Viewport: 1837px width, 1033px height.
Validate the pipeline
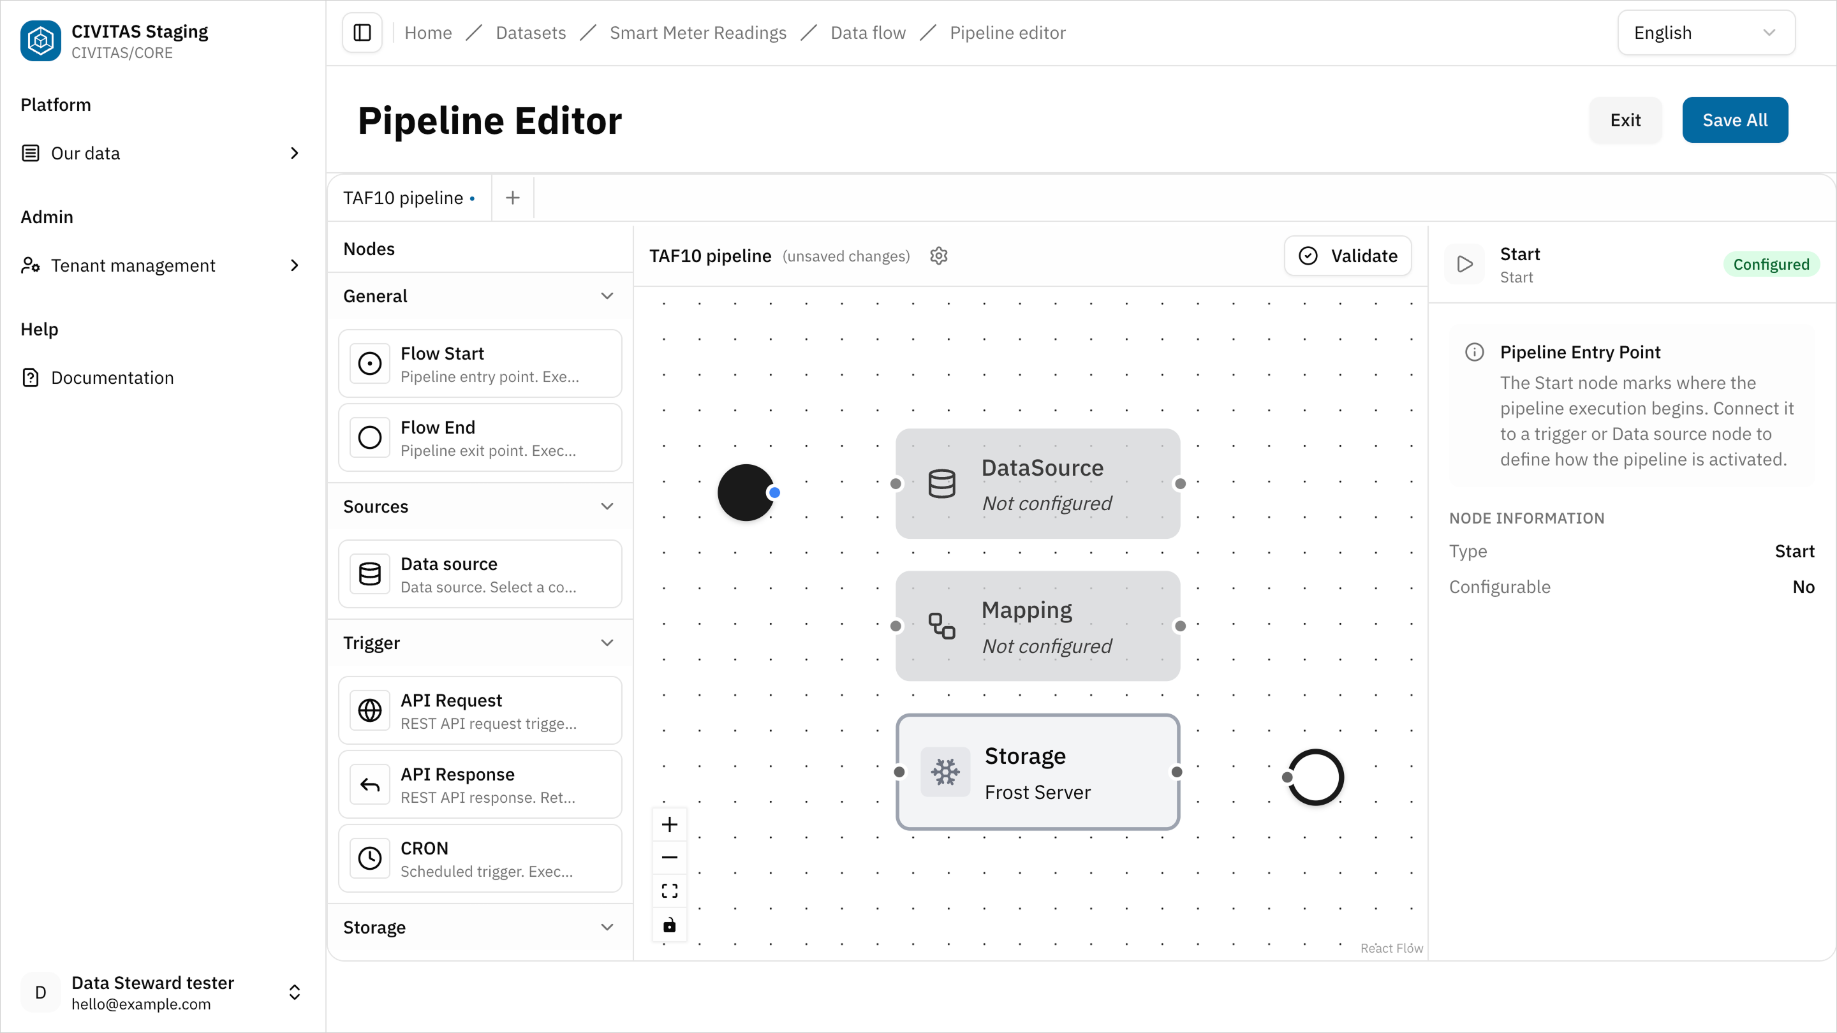(1347, 255)
